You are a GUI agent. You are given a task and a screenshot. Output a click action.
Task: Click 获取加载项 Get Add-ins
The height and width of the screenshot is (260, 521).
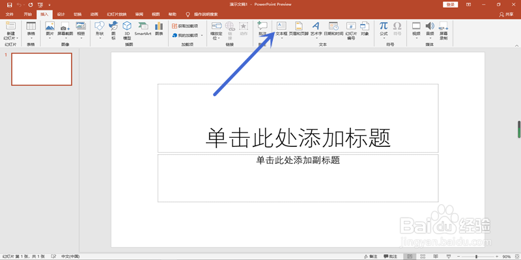pos(185,26)
